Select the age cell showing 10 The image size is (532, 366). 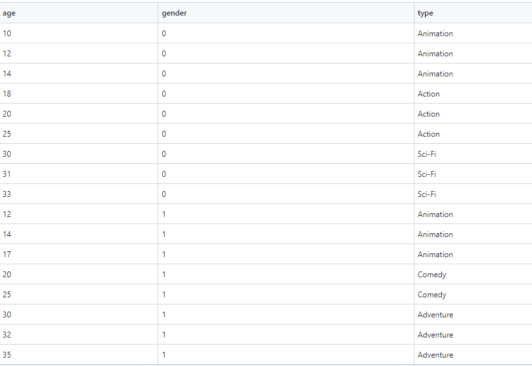point(79,33)
